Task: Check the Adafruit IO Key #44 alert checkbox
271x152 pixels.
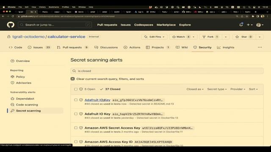Action: click(x=76, y=100)
